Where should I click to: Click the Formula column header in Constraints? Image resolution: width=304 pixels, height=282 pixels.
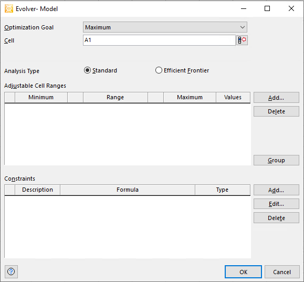[x=128, y=190]
